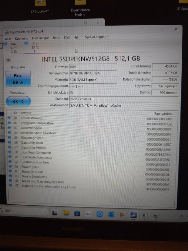The image size is (188, 251).
Task: Open the Kopiering menu
Action: point(22,38)
